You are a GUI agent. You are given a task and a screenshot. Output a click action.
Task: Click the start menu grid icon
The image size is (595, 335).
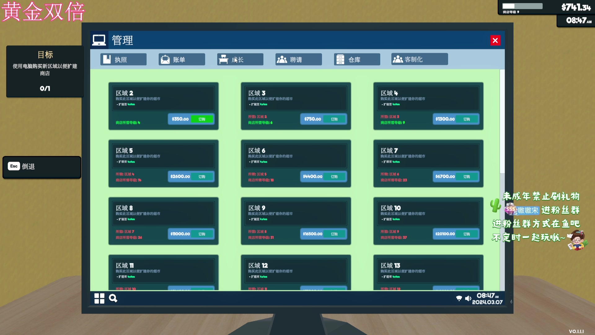pyautogui.click(x=99, y=298)
